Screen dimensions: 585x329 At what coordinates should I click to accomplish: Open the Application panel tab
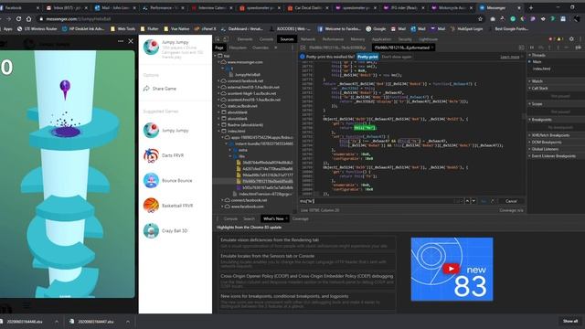(381, 39)
